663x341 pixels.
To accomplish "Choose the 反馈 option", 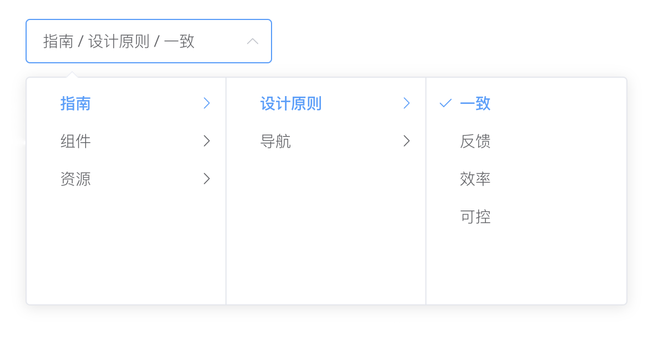I will (x=475, y=142).
